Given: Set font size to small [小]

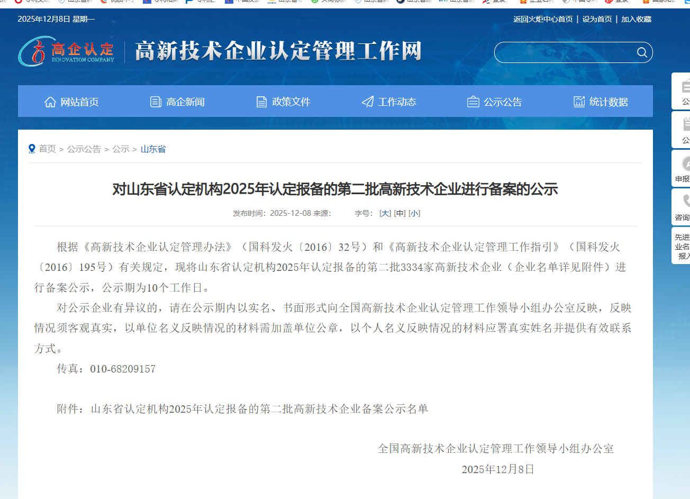Looking at the screenshot, I should pyautogui.click(x=414, y=213).
